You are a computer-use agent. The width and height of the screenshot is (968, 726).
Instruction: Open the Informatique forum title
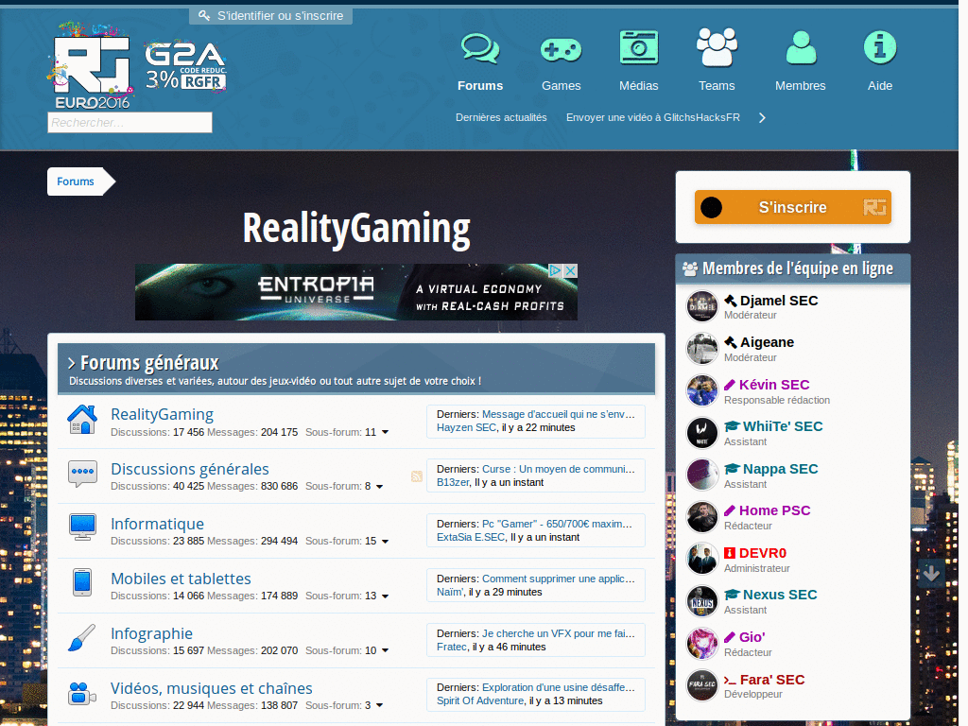[x=158, y=524]
